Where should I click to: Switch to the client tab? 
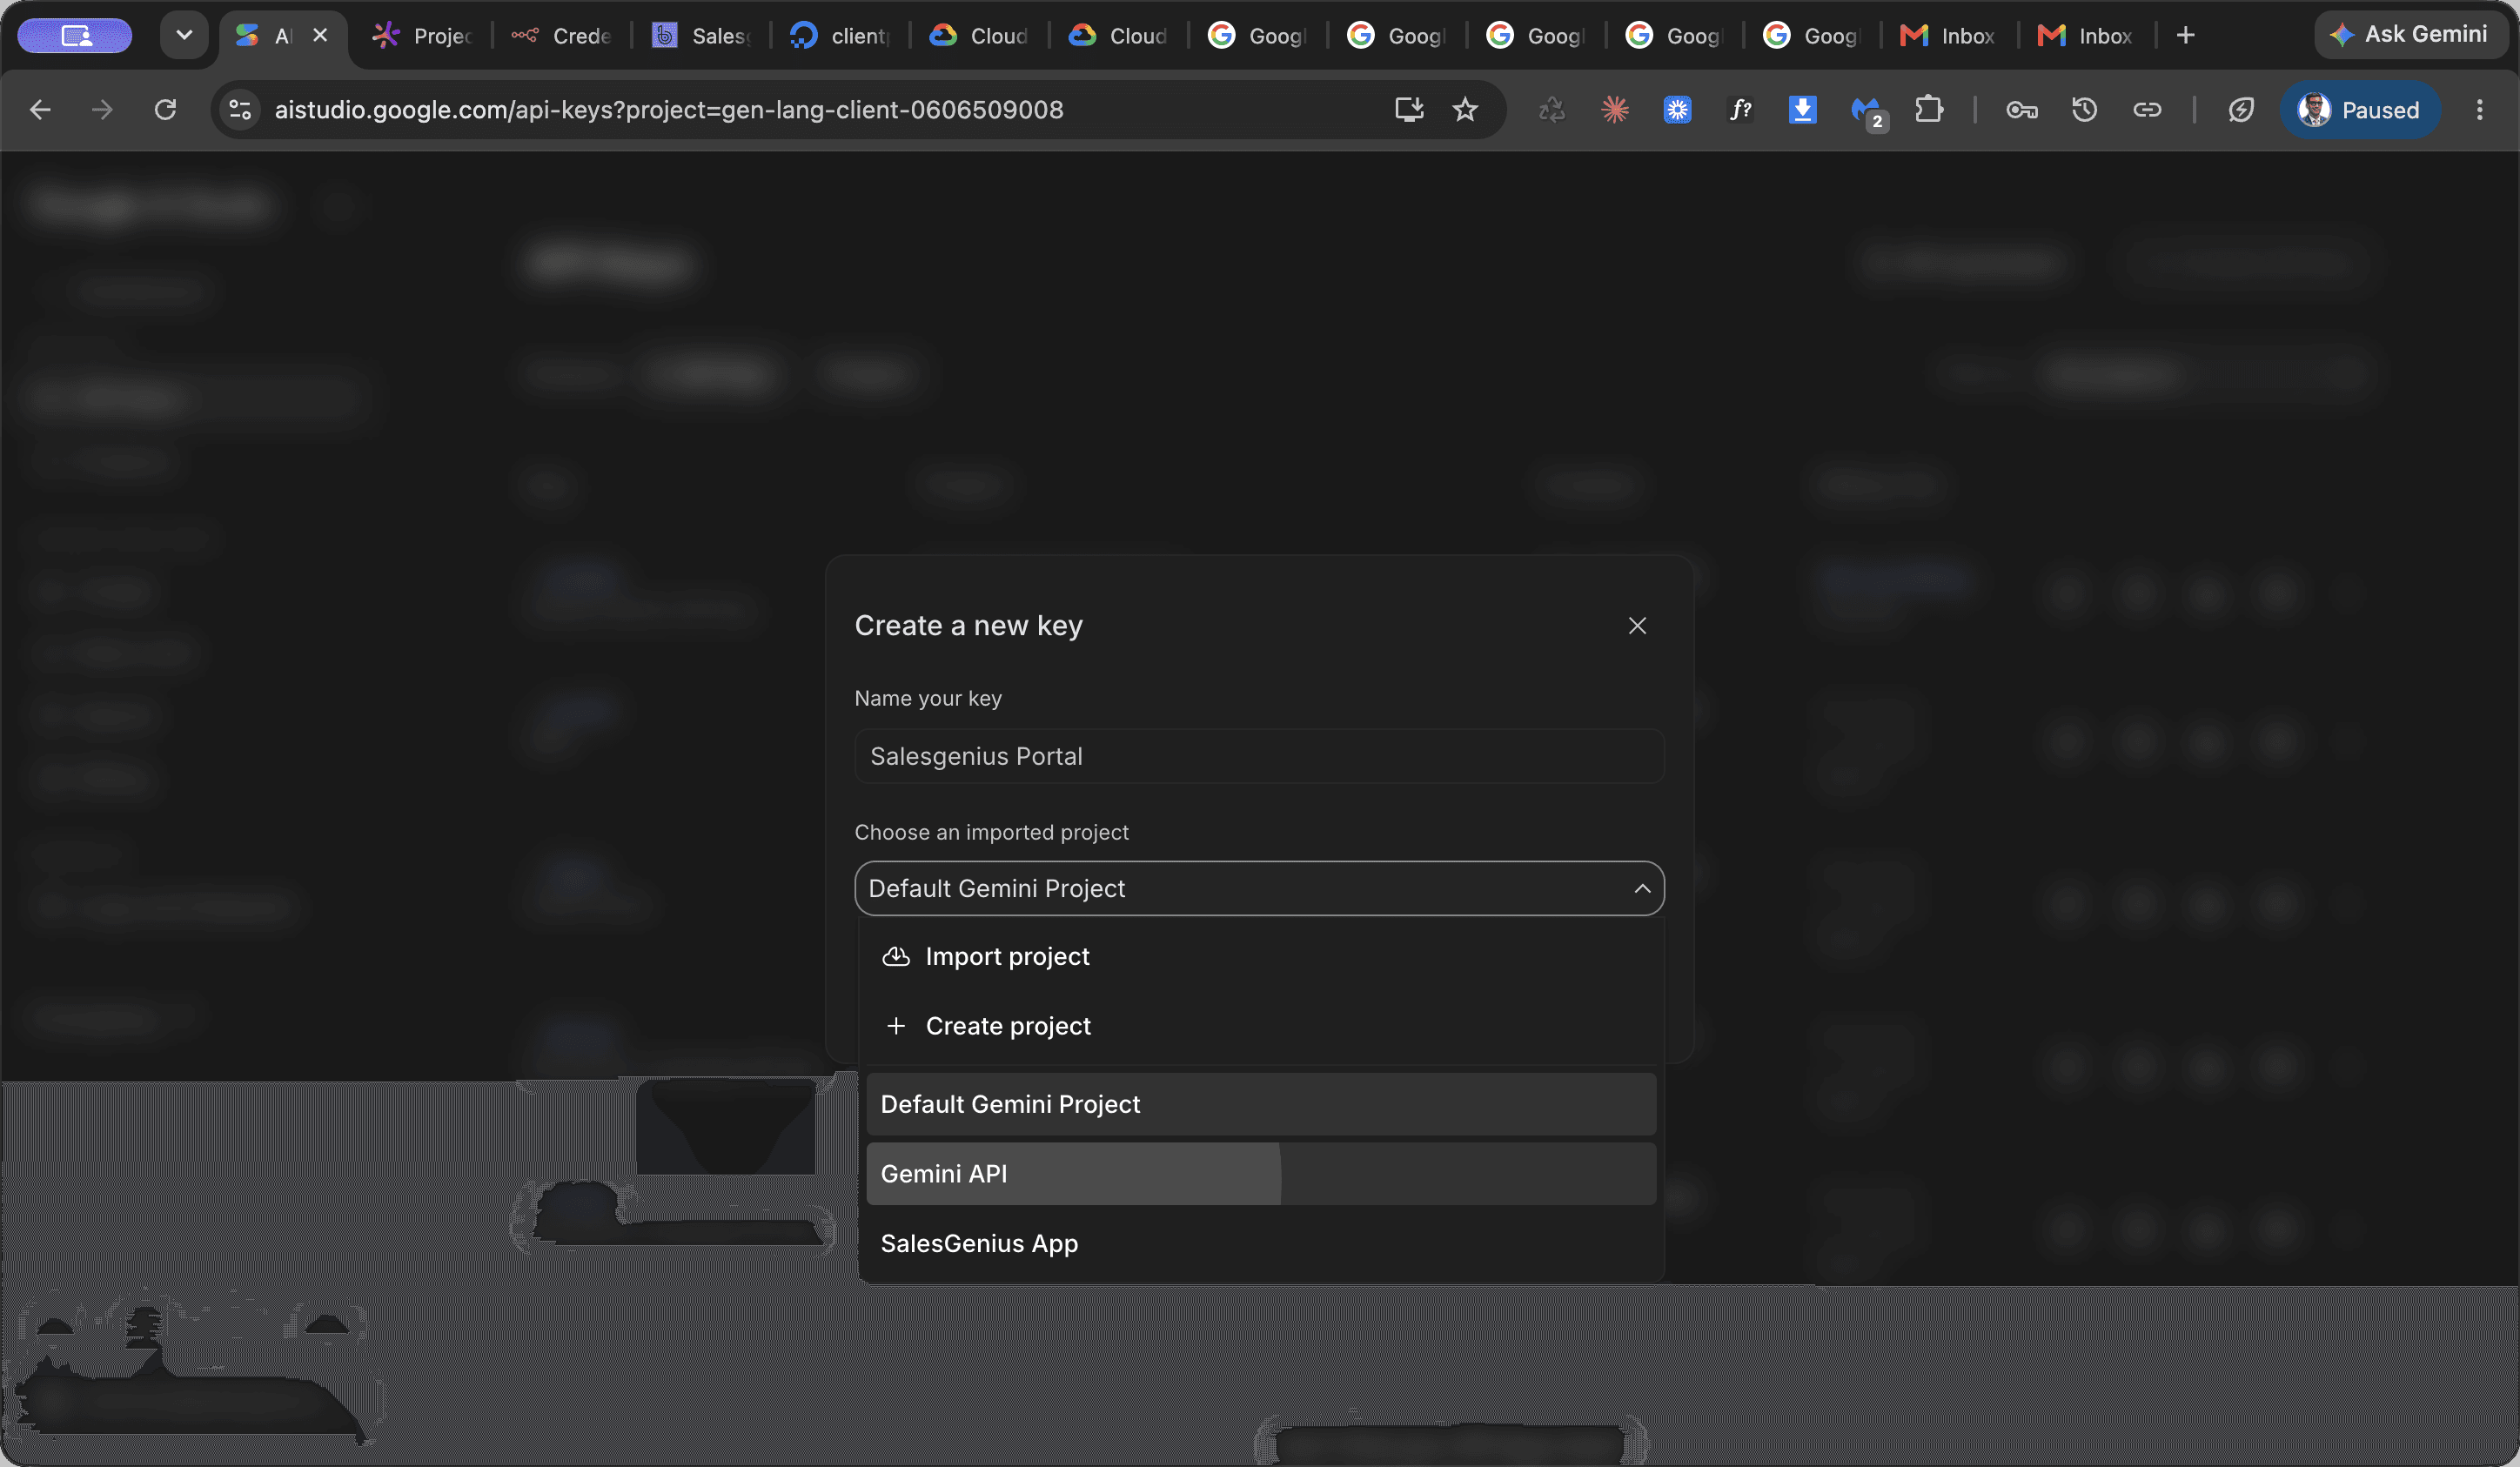(x=840, y=36)
